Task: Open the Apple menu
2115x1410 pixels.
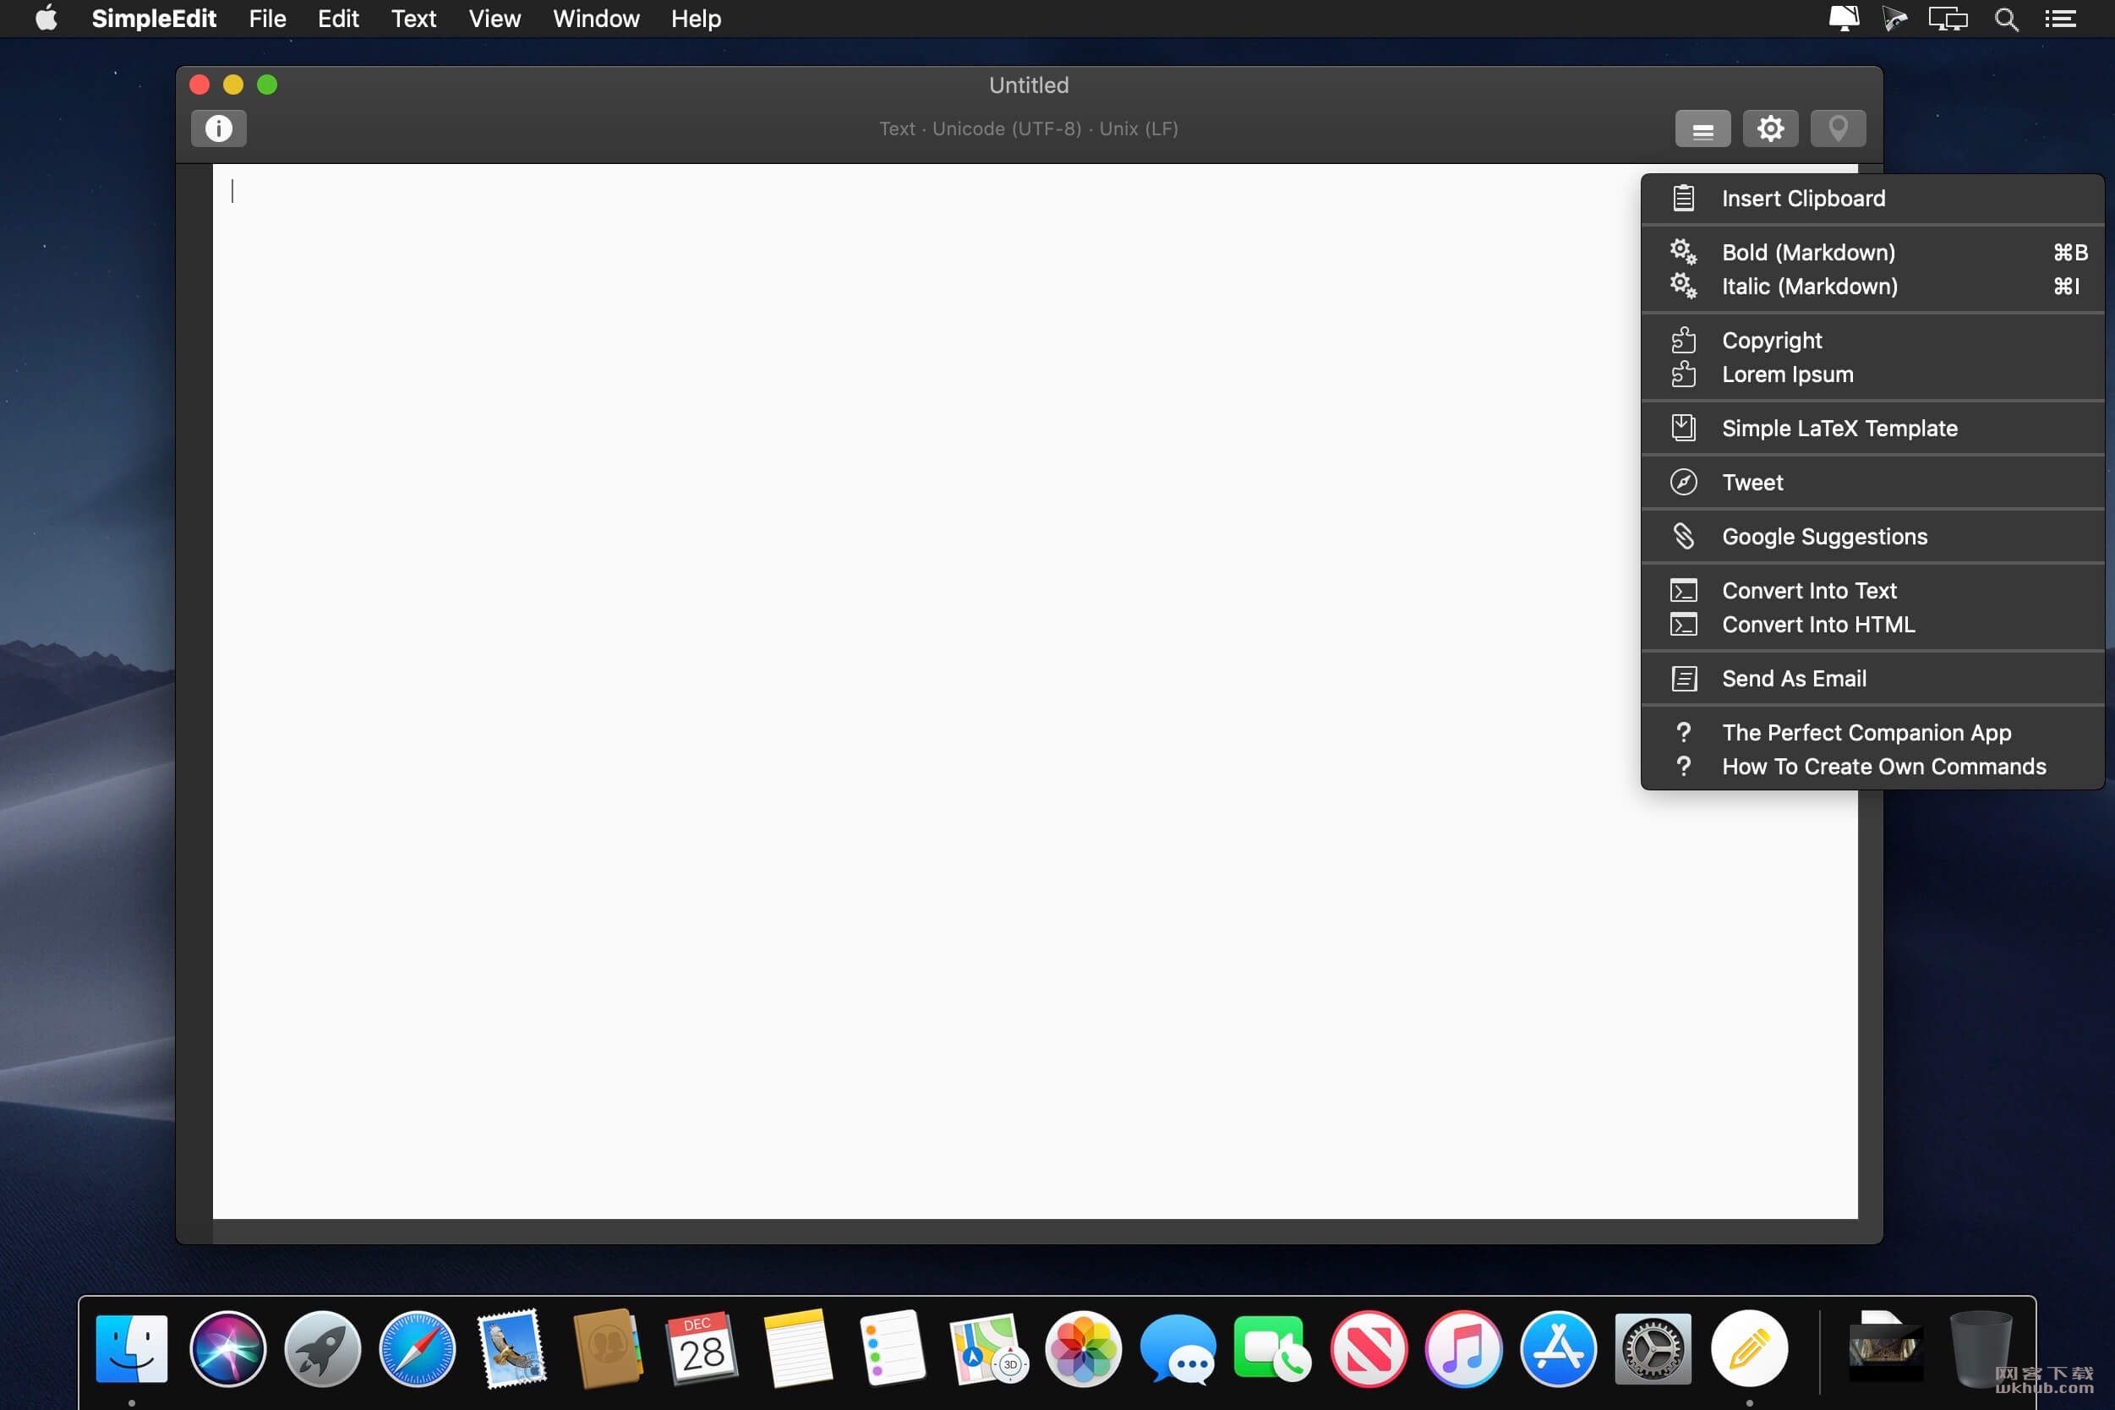Action: coord(46,18)
